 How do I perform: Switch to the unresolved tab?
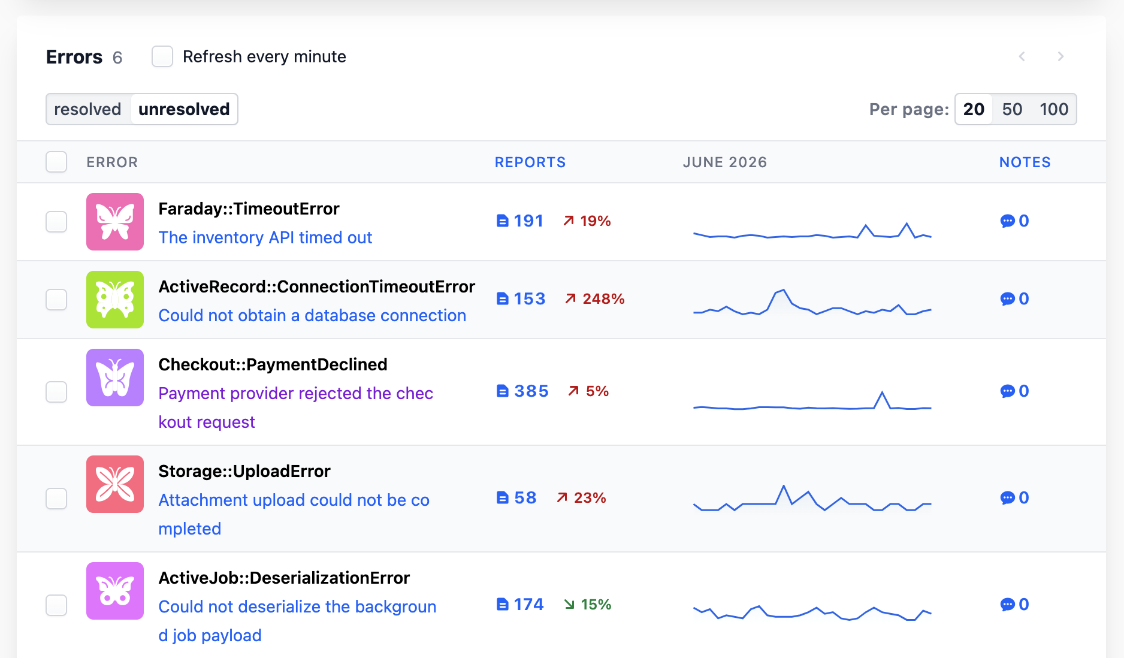click(x=184, y=109)
